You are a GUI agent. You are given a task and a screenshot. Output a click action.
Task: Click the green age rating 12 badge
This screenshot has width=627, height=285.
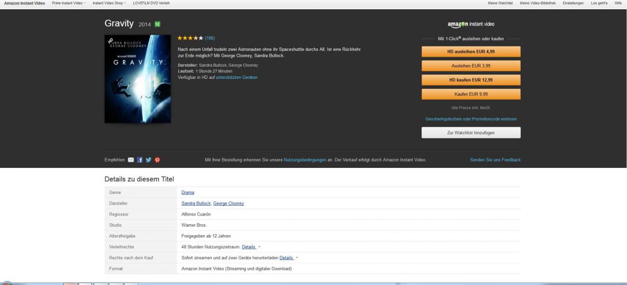click(157, 24)
